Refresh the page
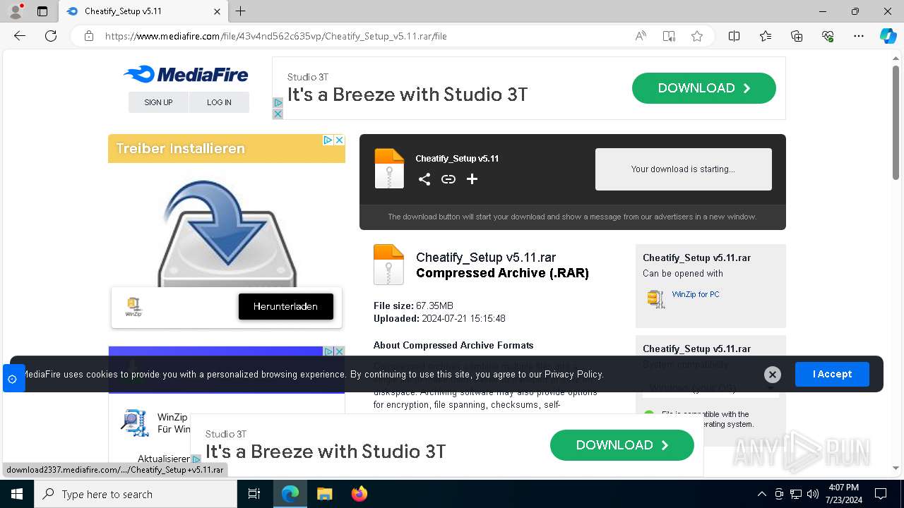Screen dimensions: 904x508 [51, 36]
